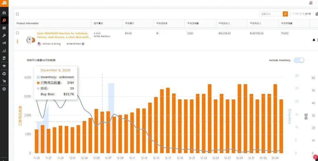Open the settings gear icon in sidebar
Screen dimensions: 318x161
point(4,89)
